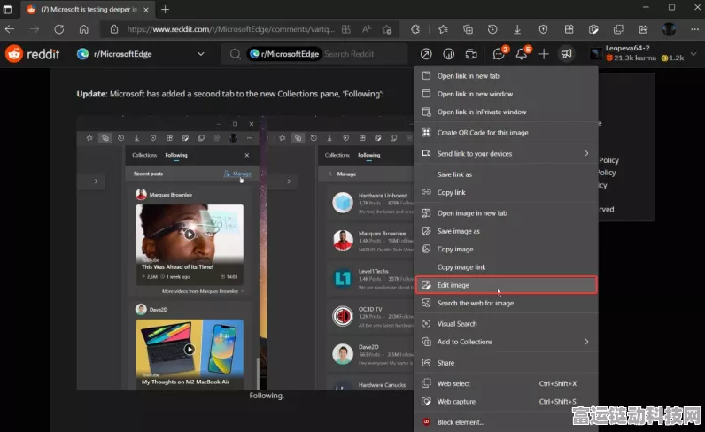Choose Open link in new tab
Viewport: 705px width, 432px height.
click(x=507, y=76)
